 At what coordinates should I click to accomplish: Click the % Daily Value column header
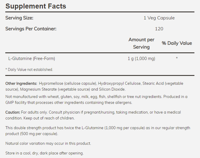pyautogui.click(x=177, y=43)
